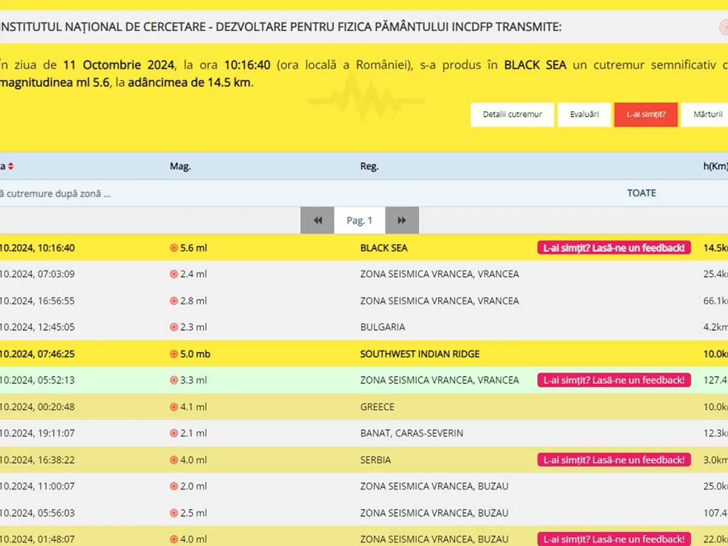Expand the TOATE zone filter dropdown
This screenshot has height=546, width=728.
tap(641, 193)
